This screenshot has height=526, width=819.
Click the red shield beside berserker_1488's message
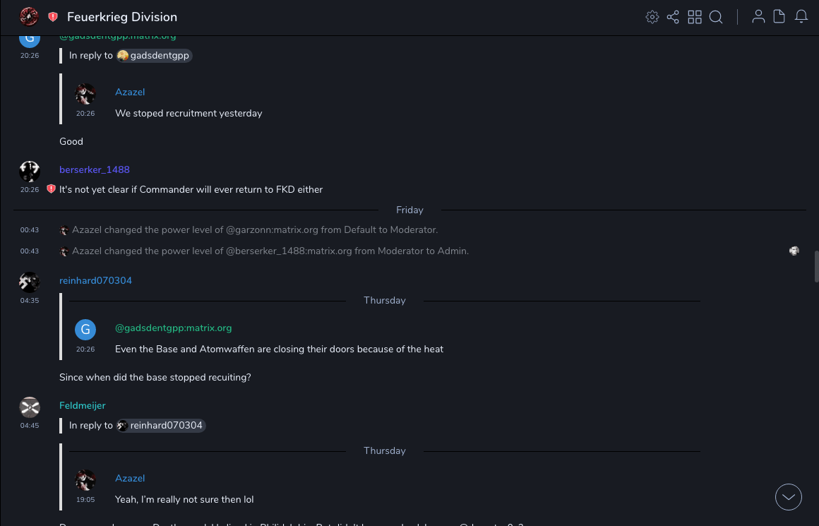51,189
